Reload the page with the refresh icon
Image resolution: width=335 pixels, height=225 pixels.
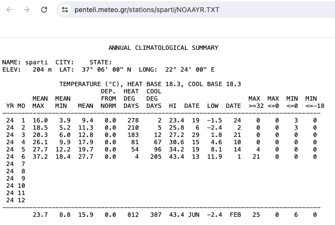[44, 10]
